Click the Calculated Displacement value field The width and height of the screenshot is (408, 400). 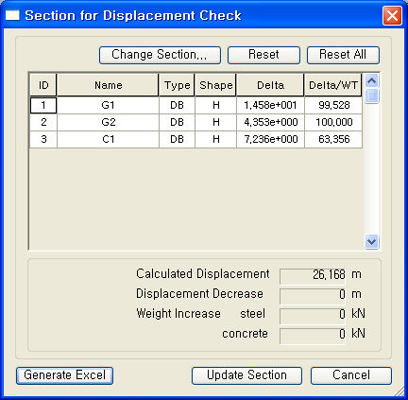[313, 275]
